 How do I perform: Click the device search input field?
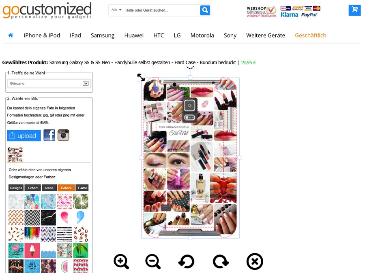[x=161, y=10]
